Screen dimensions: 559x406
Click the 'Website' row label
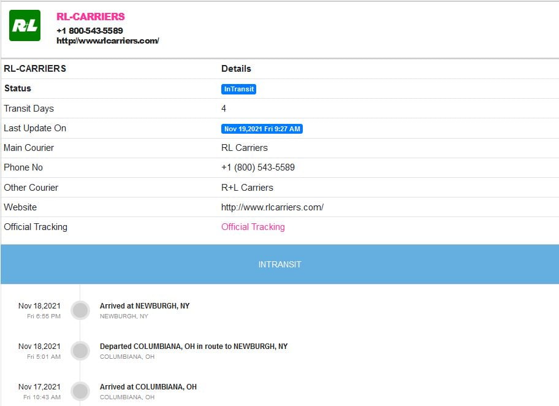[20, 207]
